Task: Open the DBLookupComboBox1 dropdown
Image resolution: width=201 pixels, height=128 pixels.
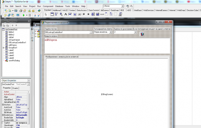Action: point(91,32)
